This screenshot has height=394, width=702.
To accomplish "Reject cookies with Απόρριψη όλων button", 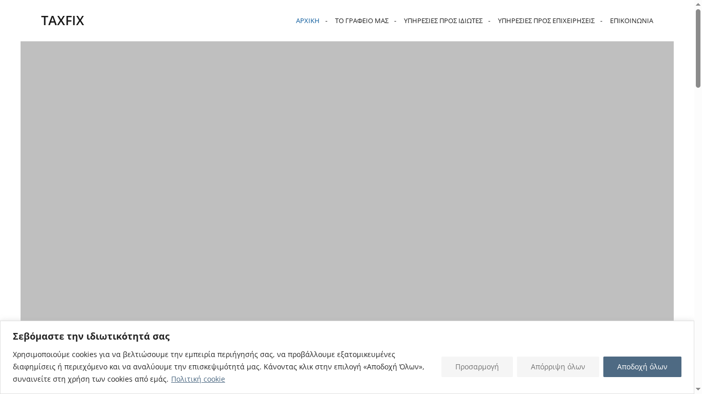I will tap(558, 367).
